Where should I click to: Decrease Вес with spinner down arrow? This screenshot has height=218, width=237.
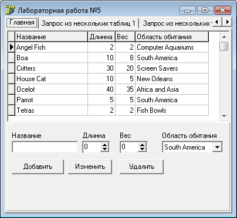click(143, 150)
